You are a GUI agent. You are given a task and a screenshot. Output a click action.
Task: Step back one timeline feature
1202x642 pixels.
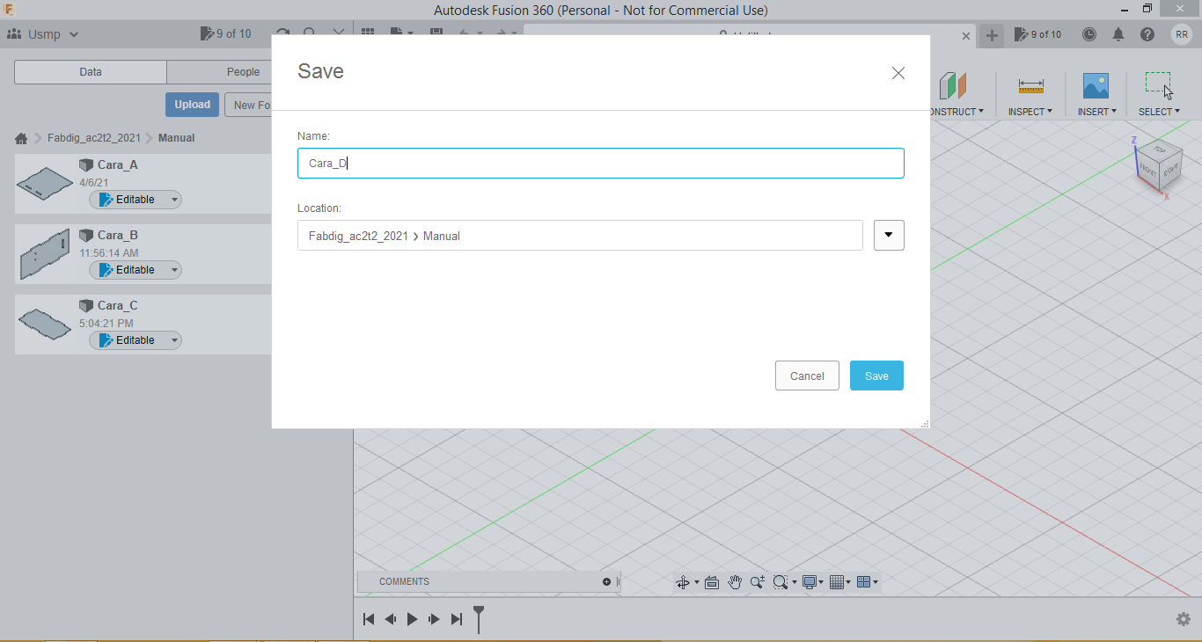pos(391,619)
